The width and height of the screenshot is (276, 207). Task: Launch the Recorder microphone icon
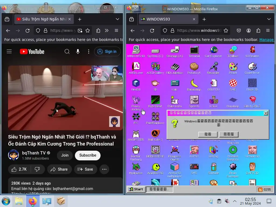point(213,68)
